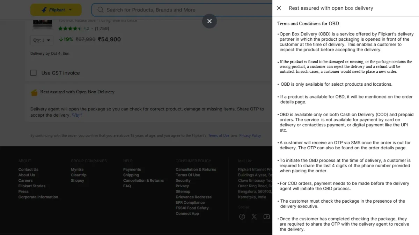The width and height of the screenshot is (419, 235).
Task: Open Cleartrip group company link
Action: (x=79, y=175)
